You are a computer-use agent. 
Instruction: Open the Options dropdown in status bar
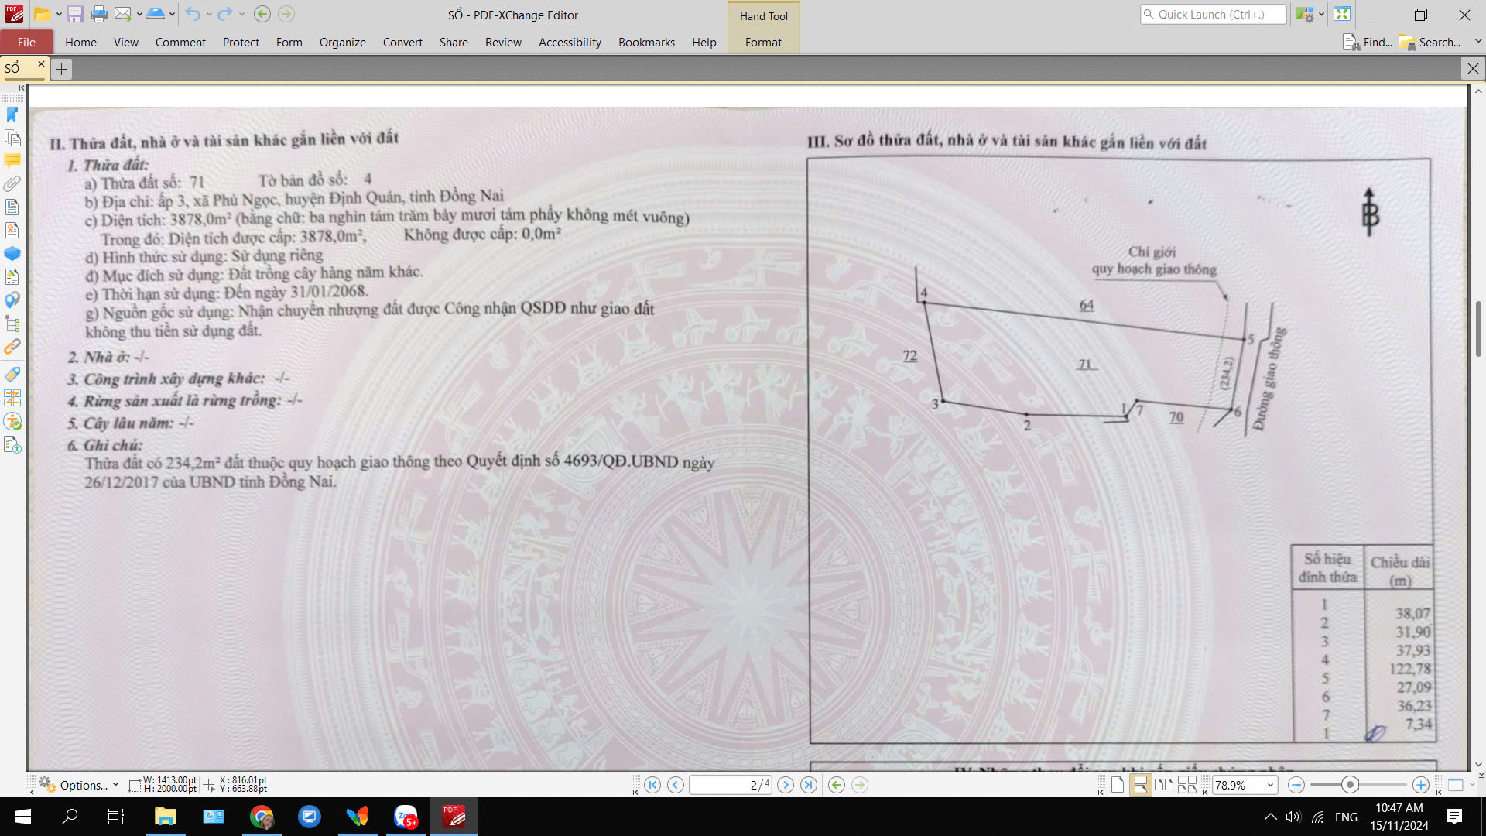(x=79, y=785)
